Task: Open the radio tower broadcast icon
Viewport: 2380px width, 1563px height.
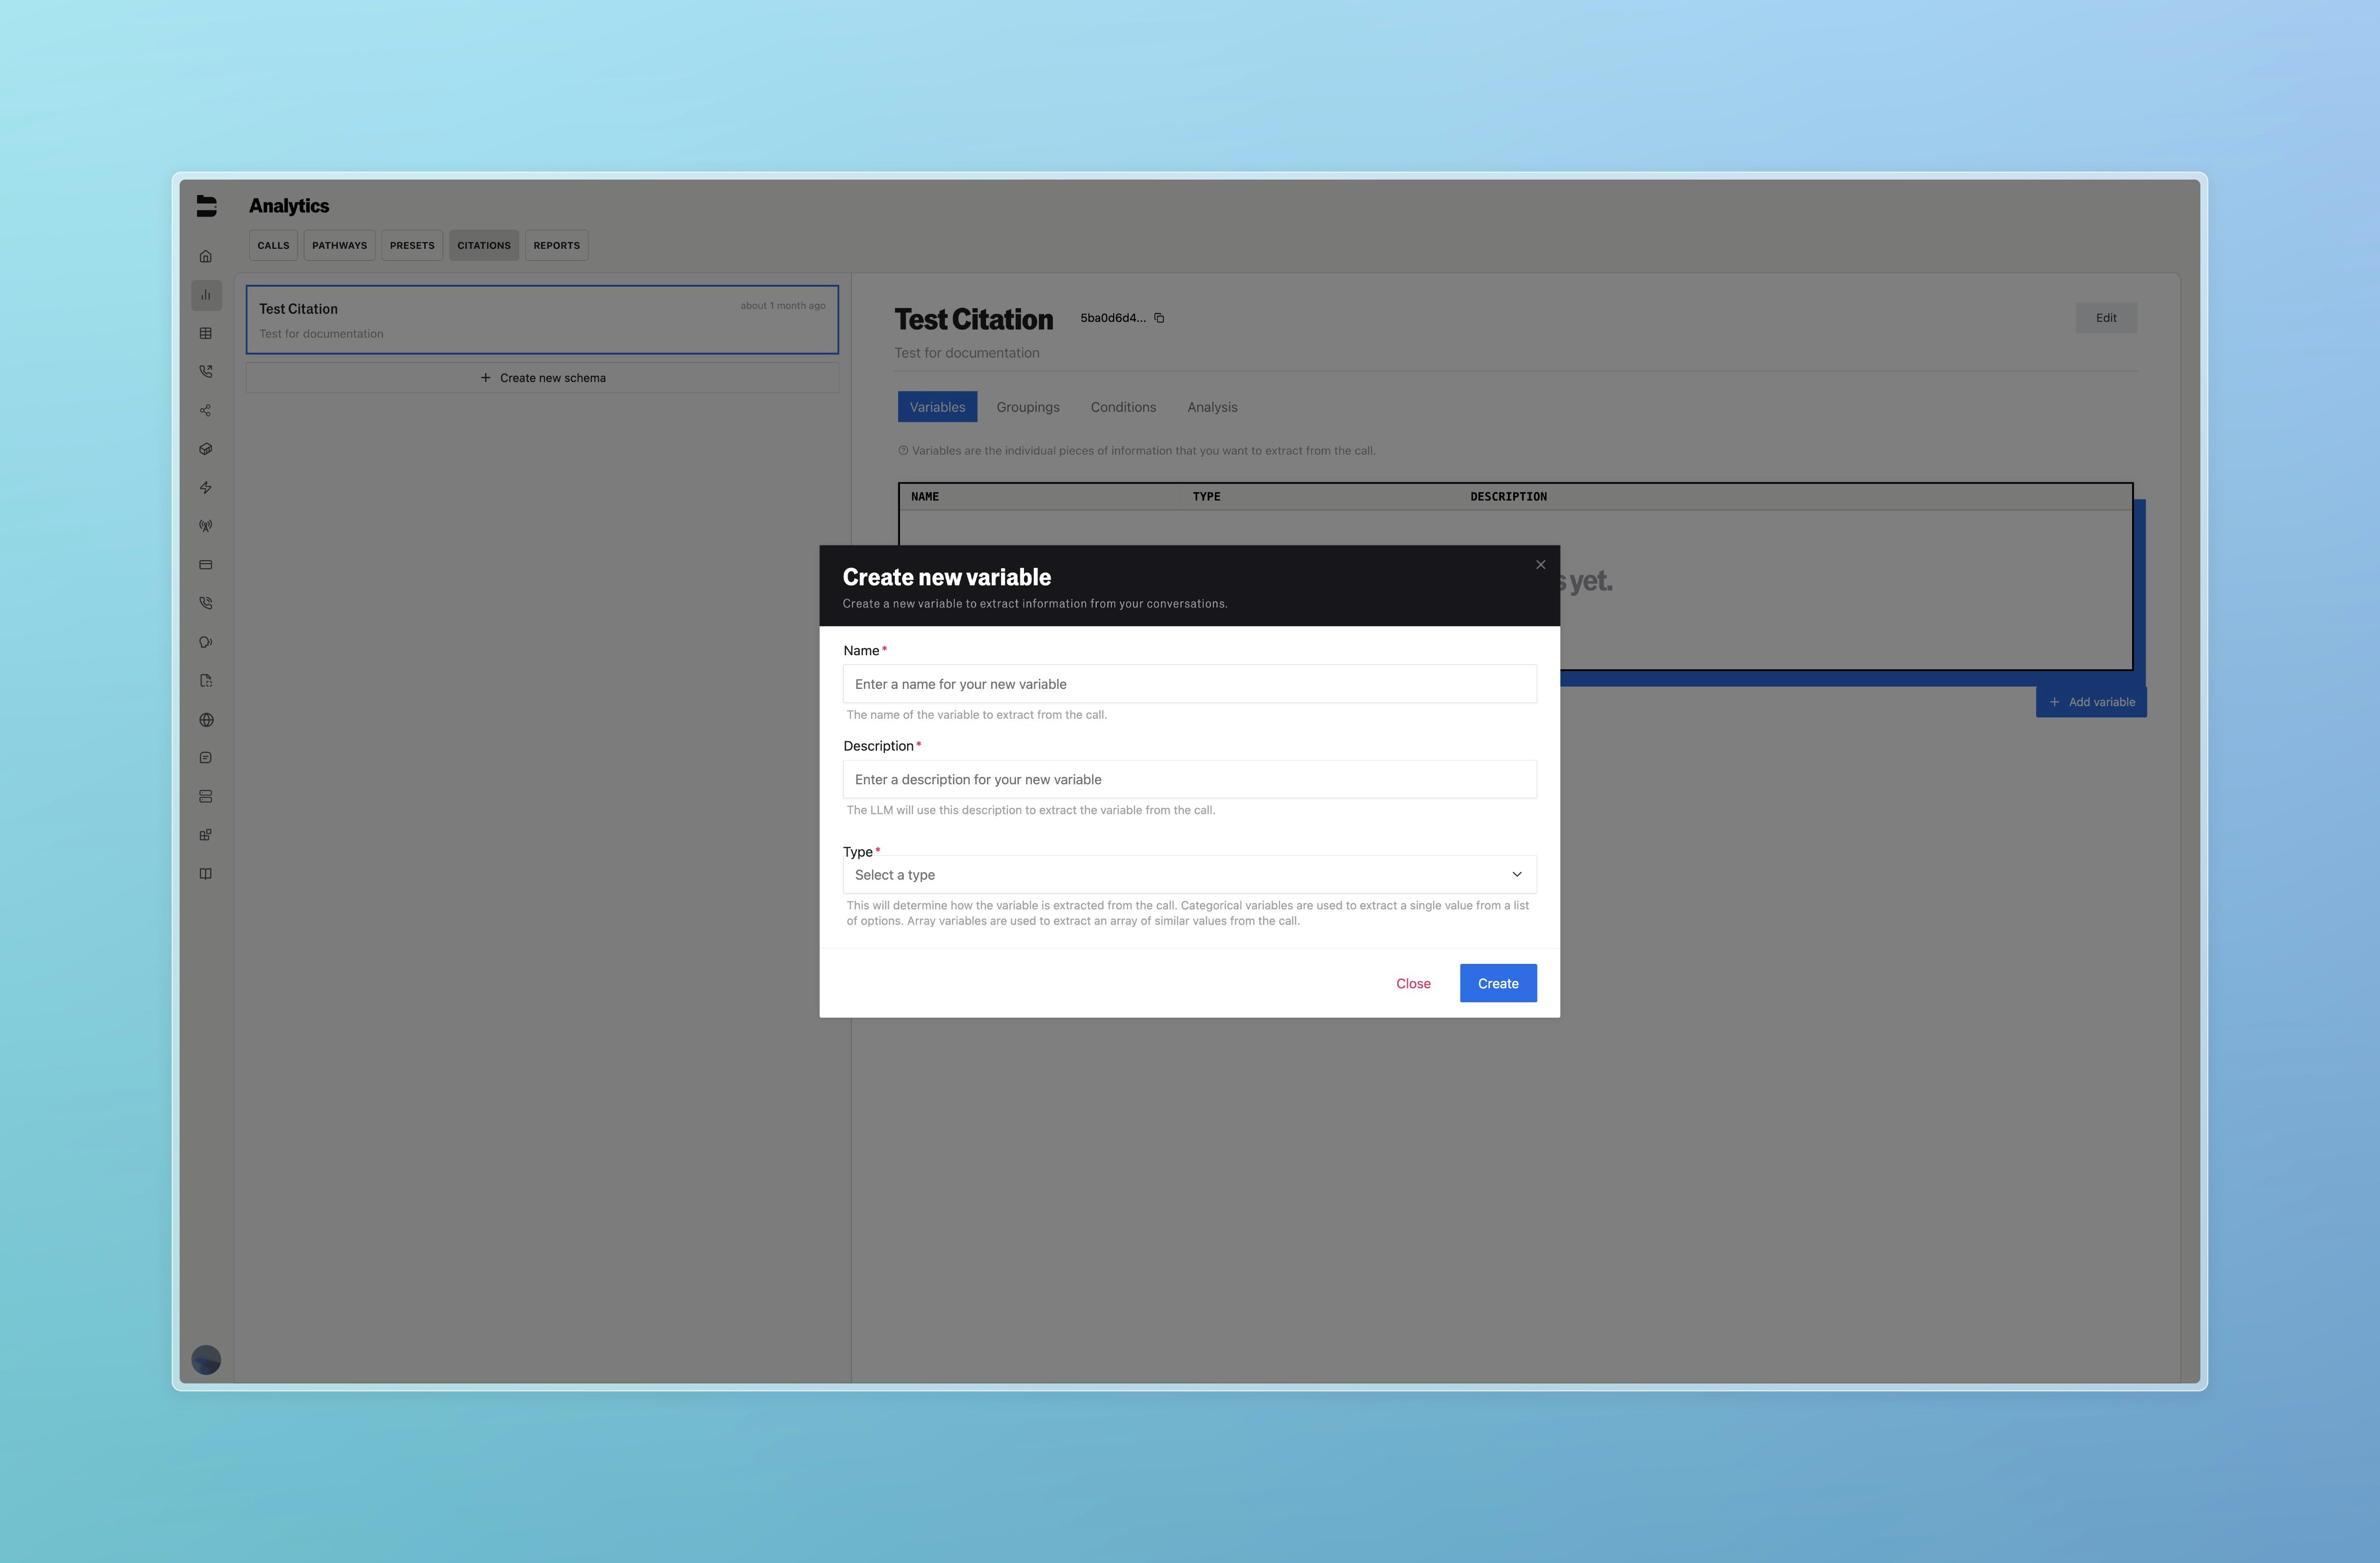Action: (x=206, y=526)
